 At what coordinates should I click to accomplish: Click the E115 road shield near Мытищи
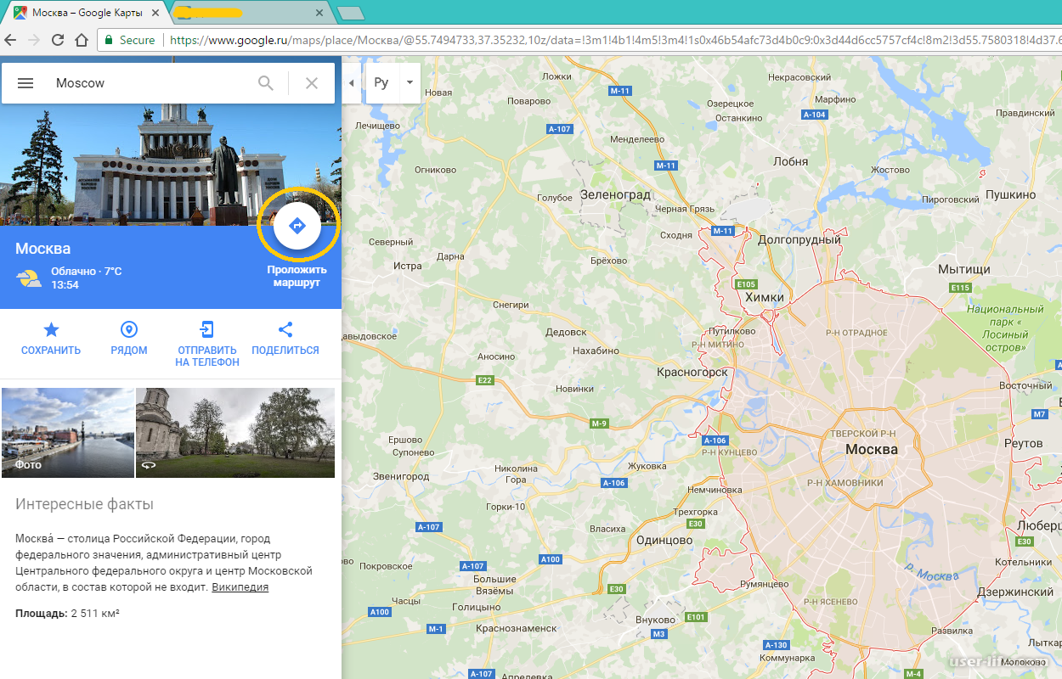[960, 288]
